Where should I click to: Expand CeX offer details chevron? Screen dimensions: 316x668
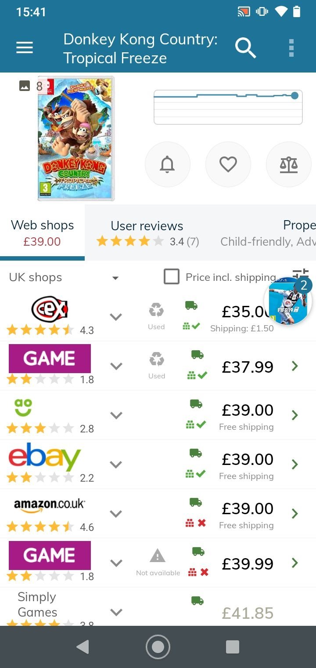[x=116, y=317]
